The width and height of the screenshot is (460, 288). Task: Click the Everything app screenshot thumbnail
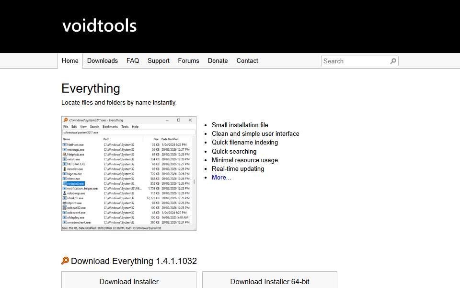tap(129, 173)
